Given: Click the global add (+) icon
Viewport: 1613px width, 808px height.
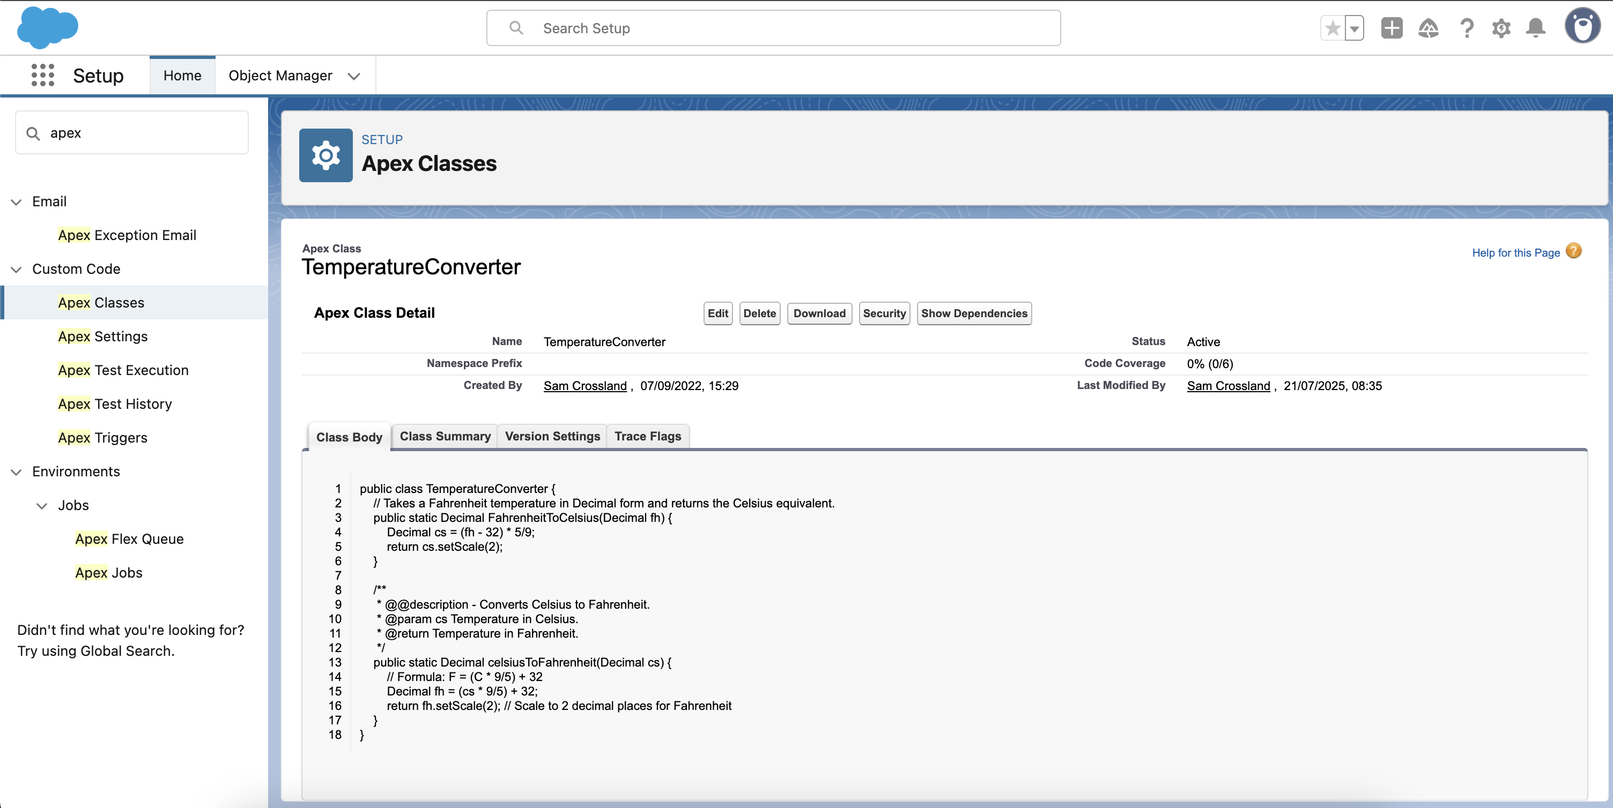Looking at the screenshot, I should (x=1392, y=27).
